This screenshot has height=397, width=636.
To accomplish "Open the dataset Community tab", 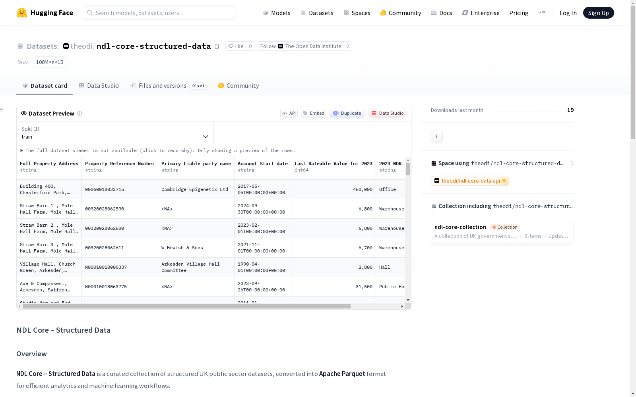I will click(x=238, y=86).
